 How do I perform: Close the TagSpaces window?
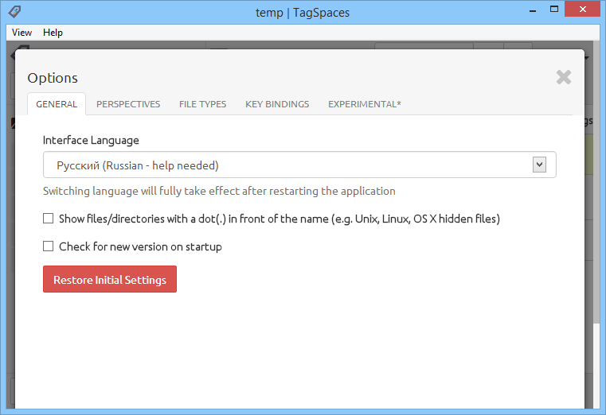point(582,9)
